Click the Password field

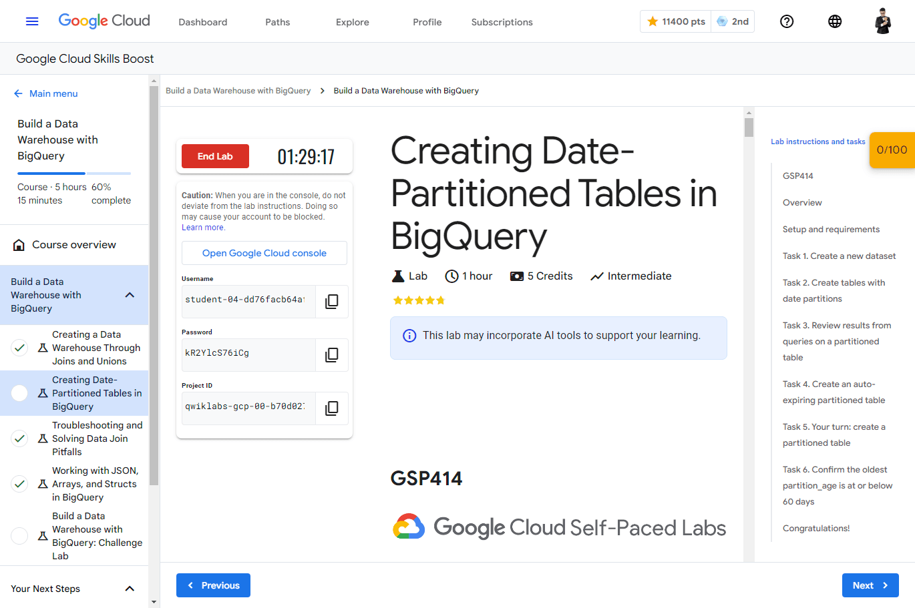248,355
